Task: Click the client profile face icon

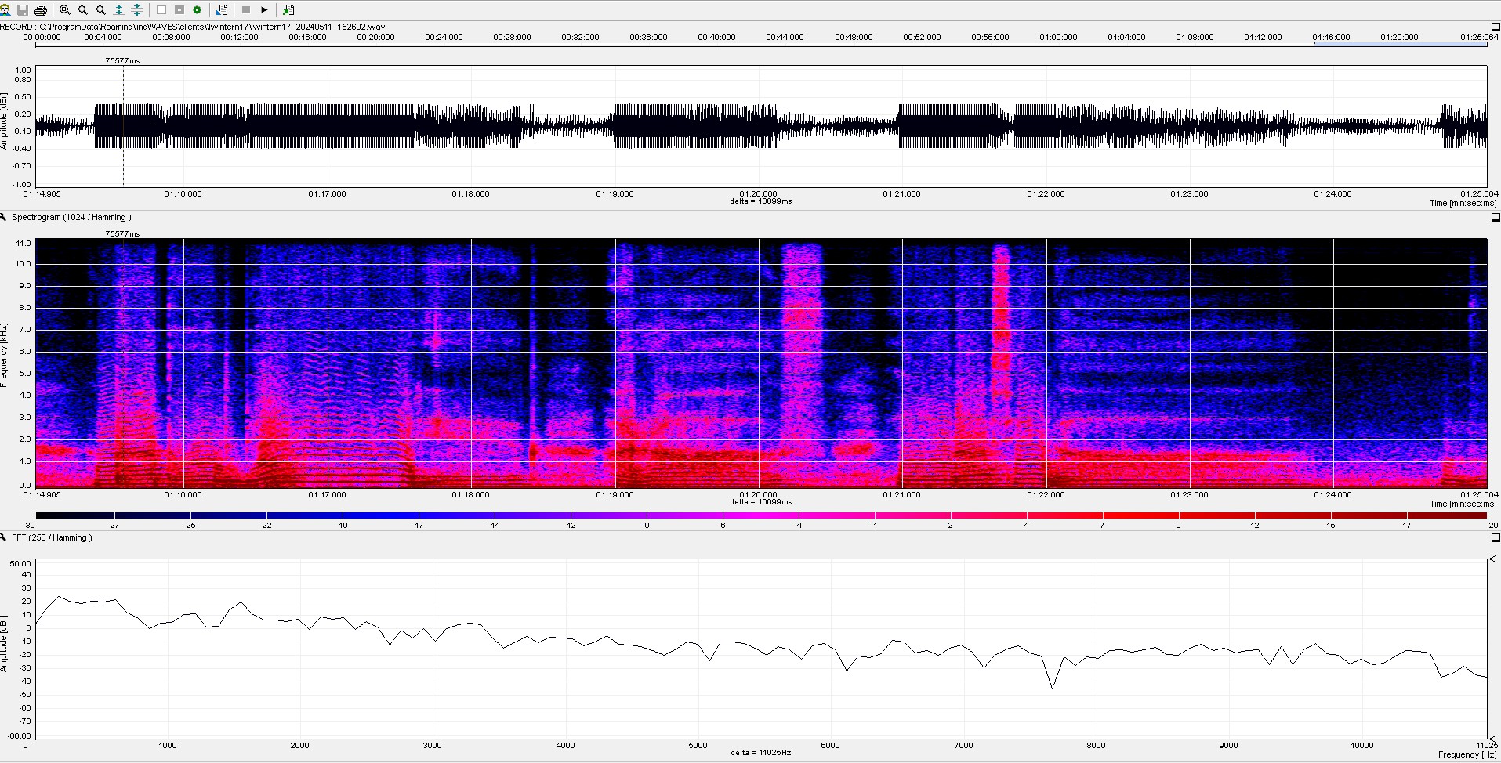Action: [x=5, y=10]
